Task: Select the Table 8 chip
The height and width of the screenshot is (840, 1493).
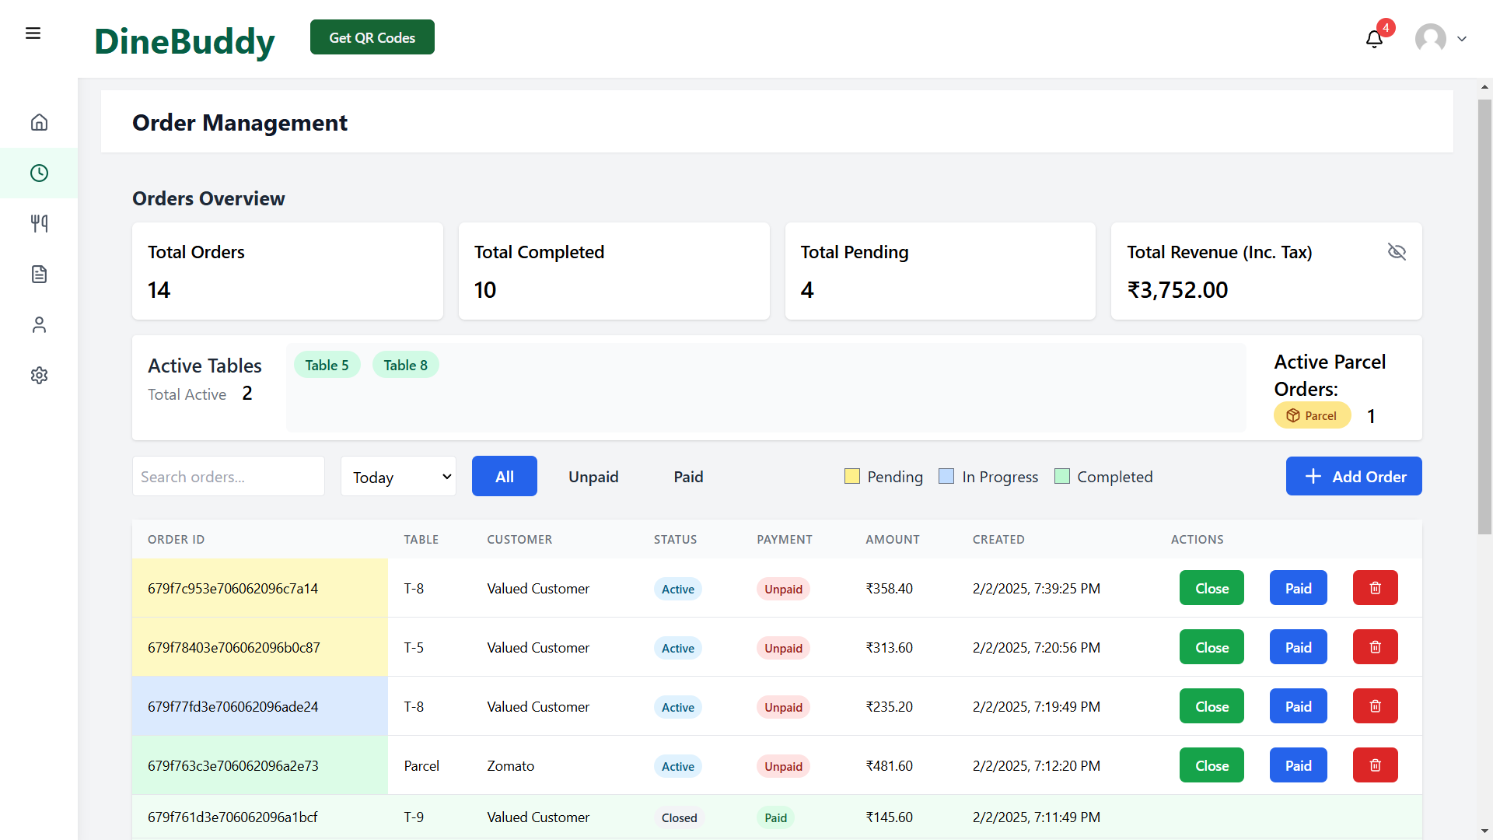Action: (x=405, y=365)
